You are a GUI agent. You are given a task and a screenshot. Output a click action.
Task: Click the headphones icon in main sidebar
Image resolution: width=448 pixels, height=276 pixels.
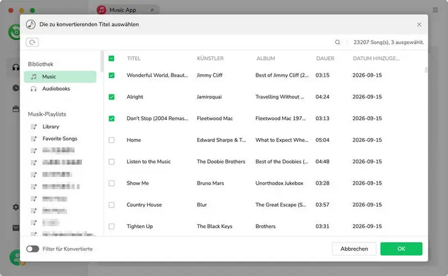coord(16,67)
